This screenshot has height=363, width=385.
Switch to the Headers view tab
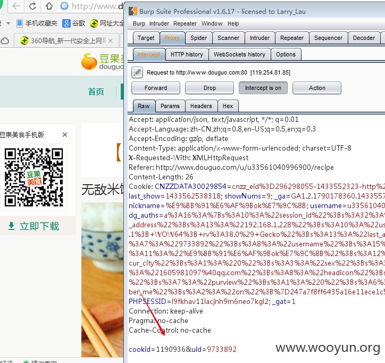tap(201, 106)
